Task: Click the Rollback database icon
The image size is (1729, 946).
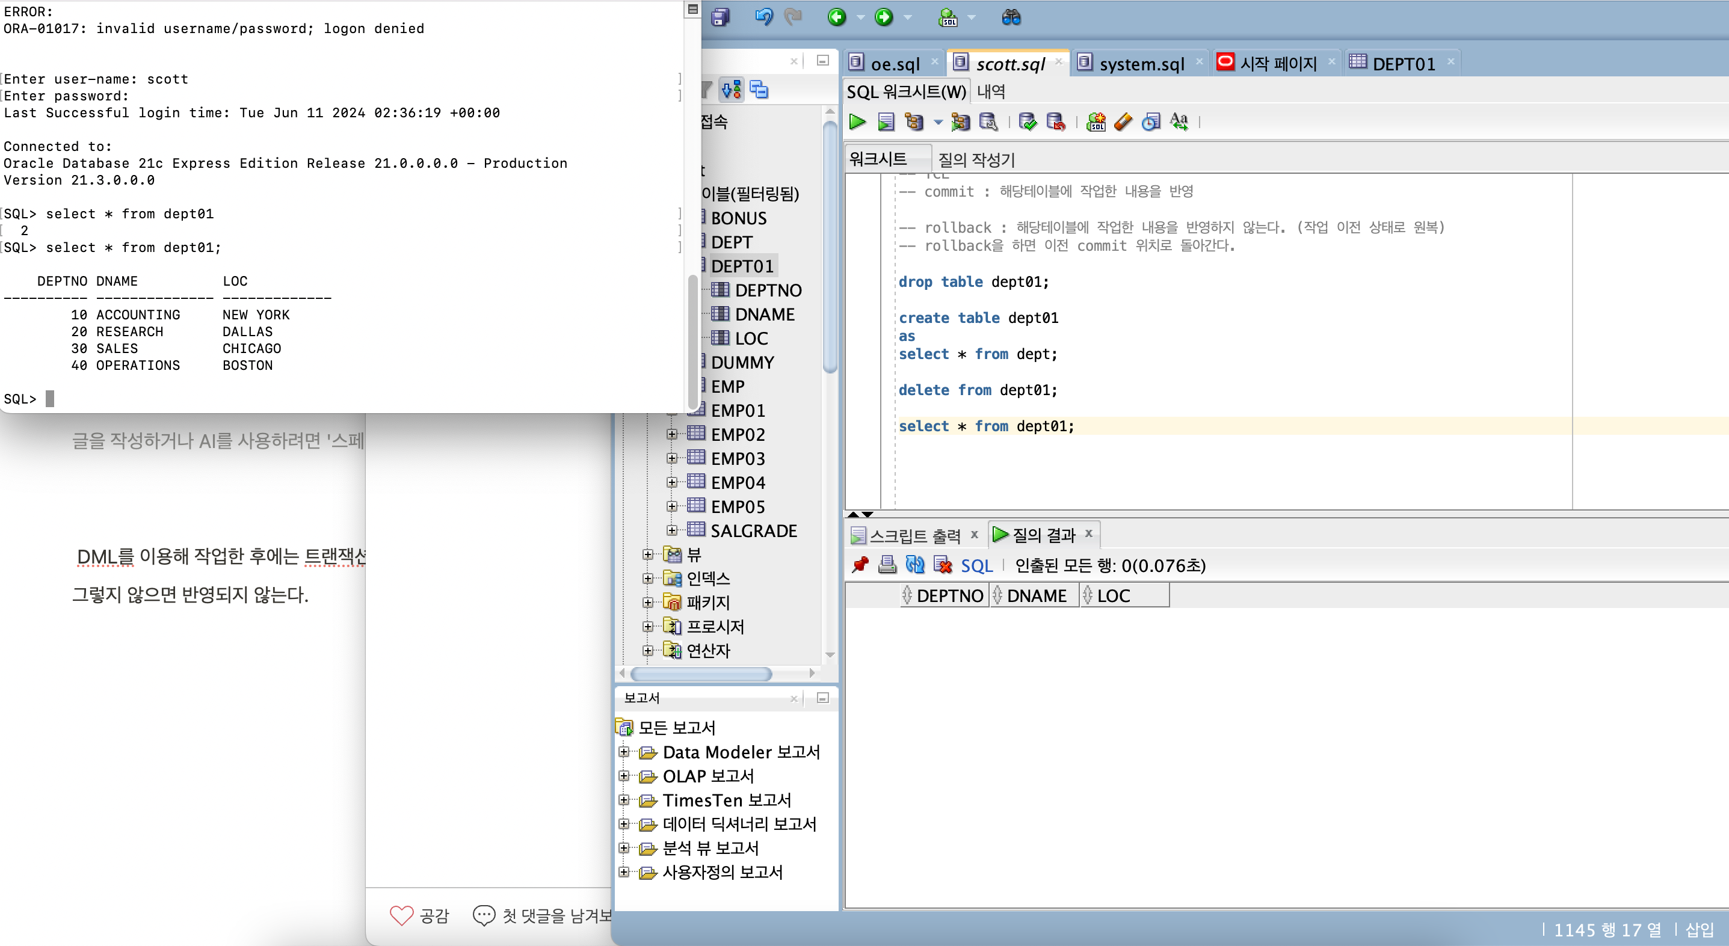Action: (x=1055, y=122)
